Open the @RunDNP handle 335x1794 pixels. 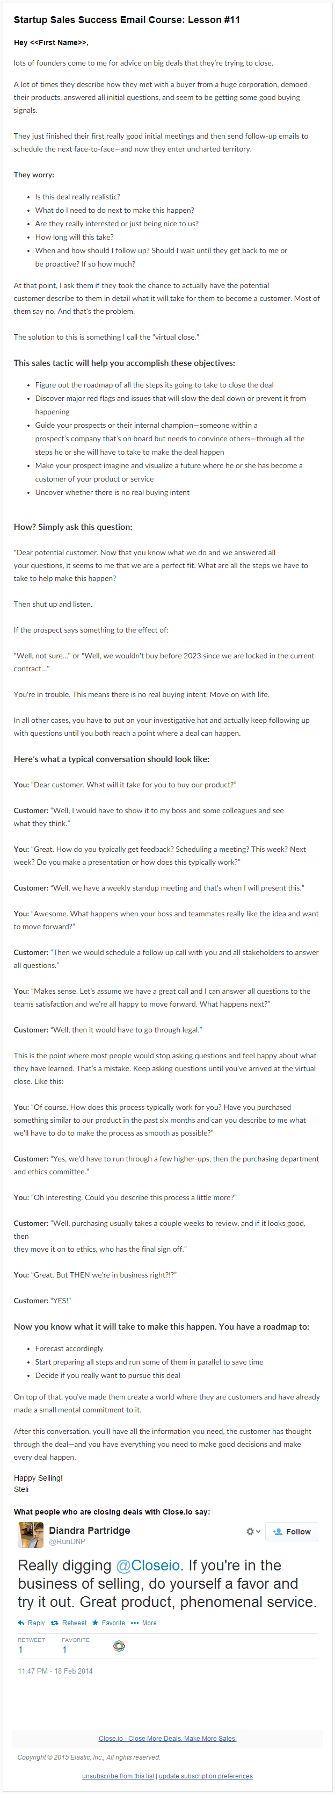(x=68, y=1542)
